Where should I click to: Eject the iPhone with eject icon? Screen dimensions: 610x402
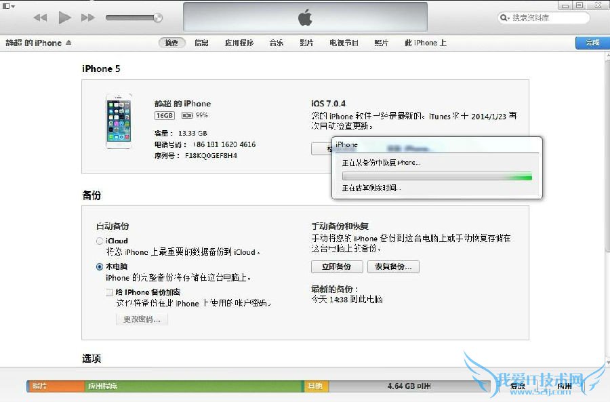pos(68,43)
